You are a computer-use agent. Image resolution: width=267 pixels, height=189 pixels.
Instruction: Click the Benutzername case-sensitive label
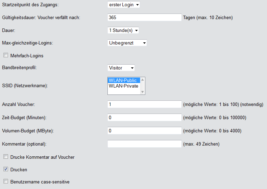(x=40, y=182)
